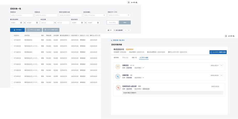Viewport: 238px width, 119px height.
Task: Click the mail icon on 自動送信 entry
Action: (x=118, y=67)
